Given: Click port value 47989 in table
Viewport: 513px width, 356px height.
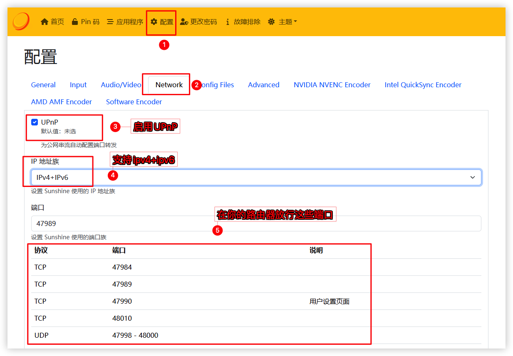Looking at the screenshot, I should click(x=122, y=285).
